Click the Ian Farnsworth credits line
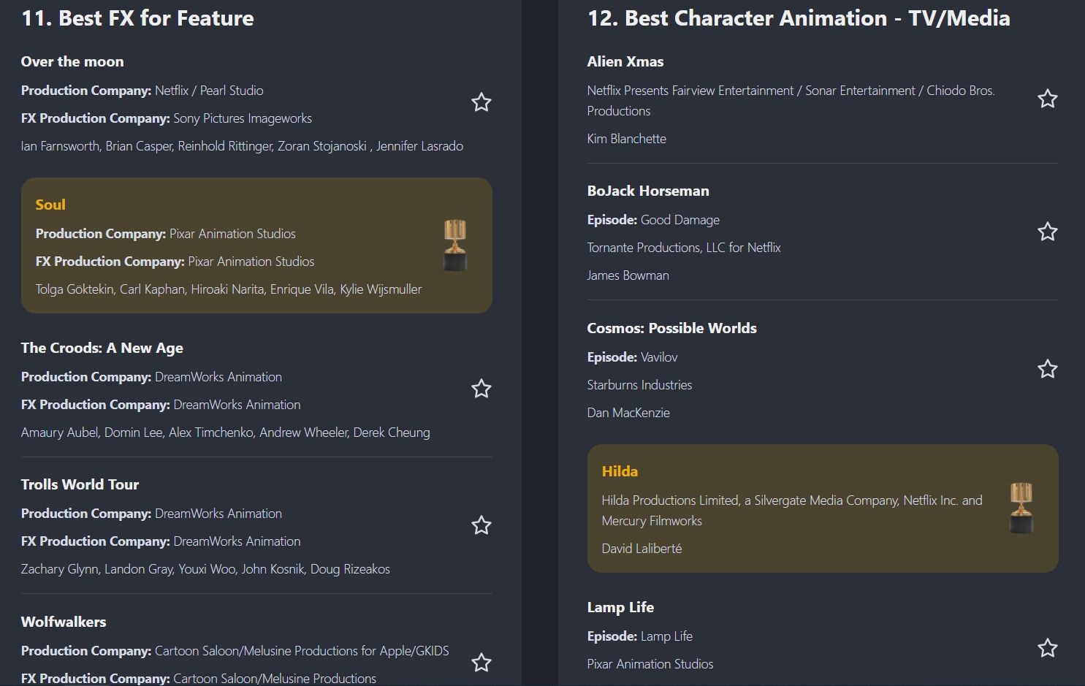The width and height of the screenshot is (1085, 686). (242, 146)
